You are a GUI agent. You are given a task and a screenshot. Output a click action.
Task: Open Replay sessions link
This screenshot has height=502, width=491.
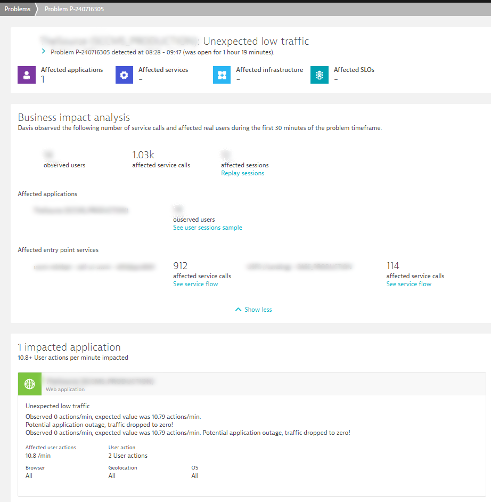pyautogui.click(x=242, y=173)
